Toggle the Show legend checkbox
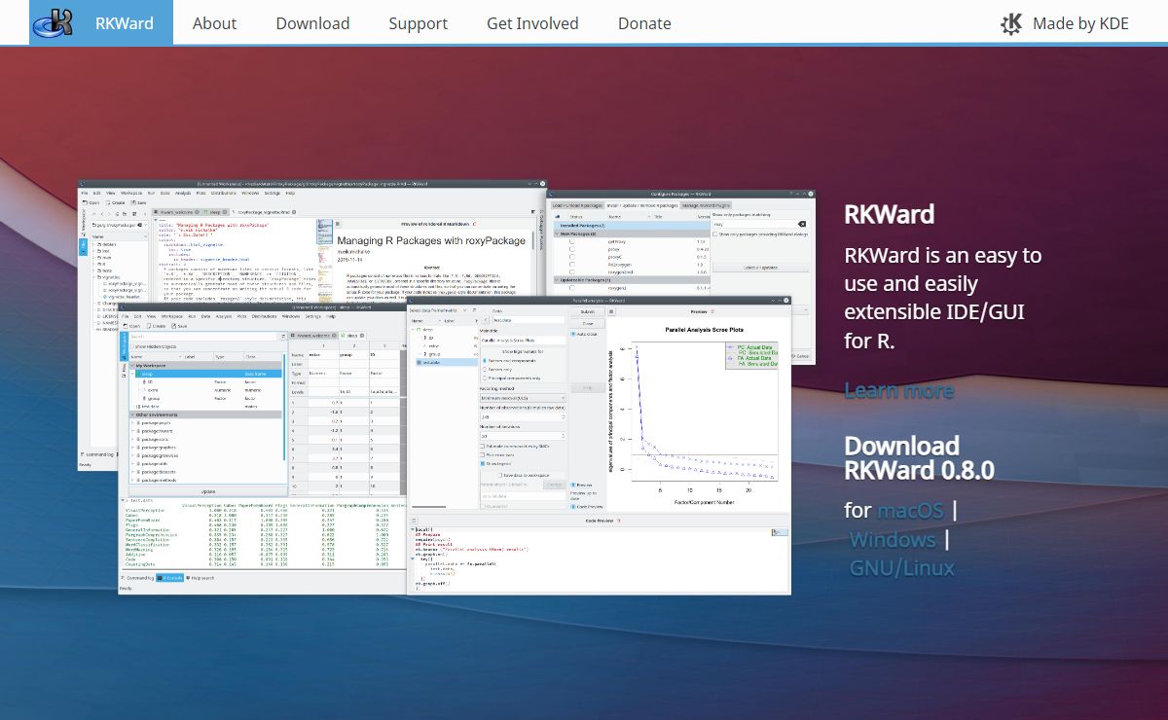This screenshot has height=720, width=1168. pyautogui.click(x=483, y=463)
